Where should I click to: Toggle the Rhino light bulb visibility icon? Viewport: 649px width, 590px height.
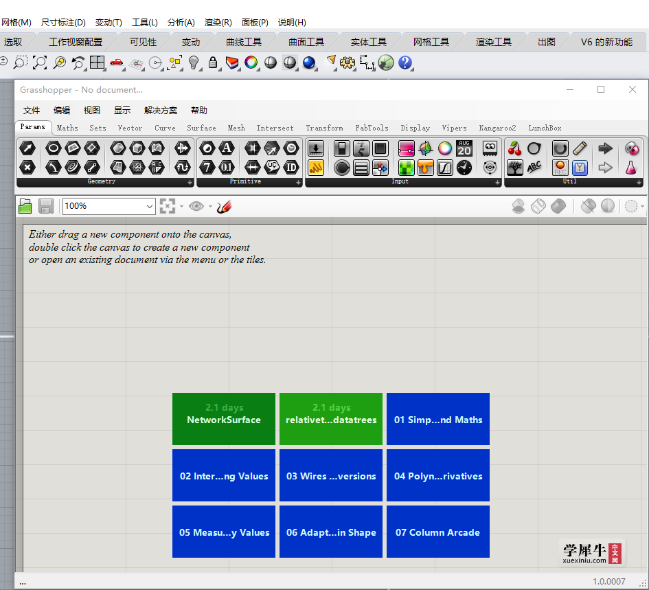click(193, 63)
